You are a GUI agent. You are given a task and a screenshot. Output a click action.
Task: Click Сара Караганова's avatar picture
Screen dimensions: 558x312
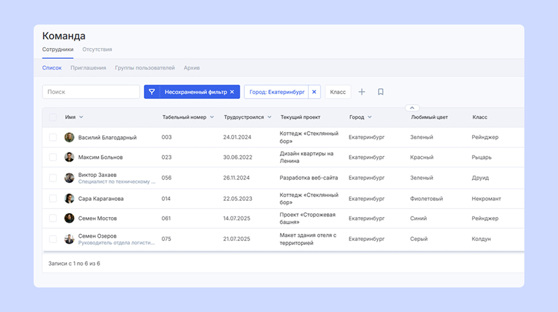[x=70, y=199]
